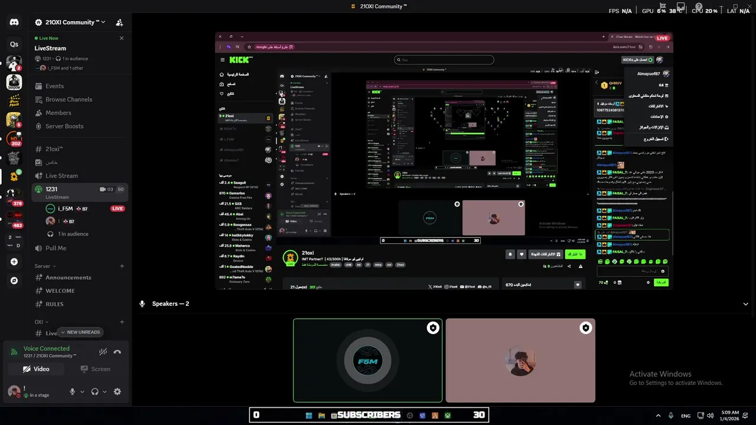The height and width of the screenshot is (425, 756).
Task: Click the user avatar in the account panel
Action: coord(14,391)
